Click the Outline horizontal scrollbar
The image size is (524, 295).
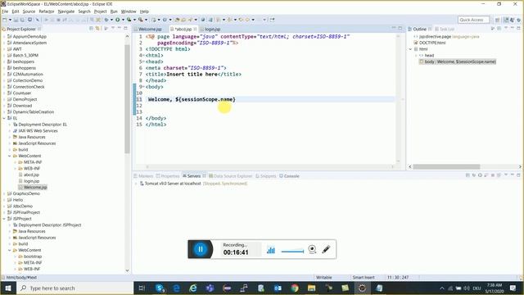(x=446, y=166)
